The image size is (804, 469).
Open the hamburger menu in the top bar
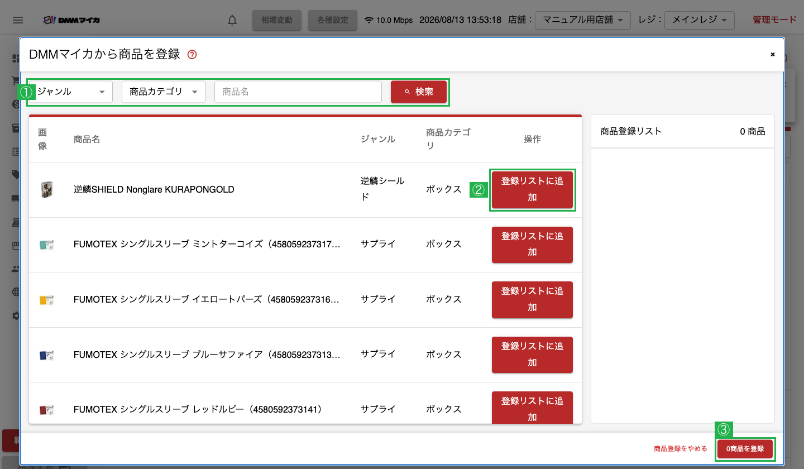pyautogui.click(x=18, y=20)
